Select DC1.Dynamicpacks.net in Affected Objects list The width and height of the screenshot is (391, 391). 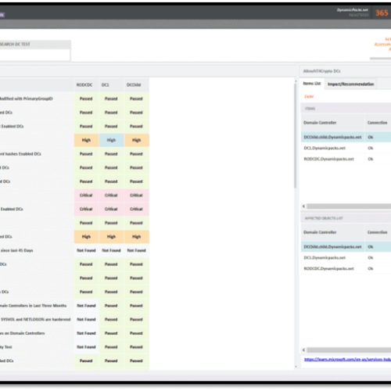point(325,258)
